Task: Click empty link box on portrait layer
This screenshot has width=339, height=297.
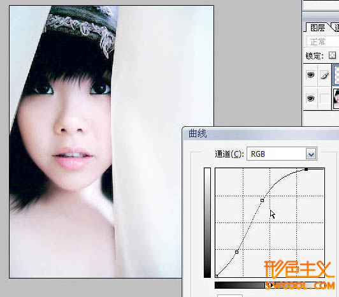Action: (325, 99)
